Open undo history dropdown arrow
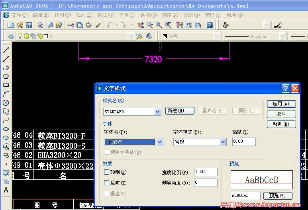The image size is (308, 210). coord(117,25)
